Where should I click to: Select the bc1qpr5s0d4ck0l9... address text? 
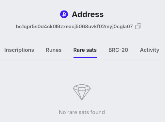point(74,27)
